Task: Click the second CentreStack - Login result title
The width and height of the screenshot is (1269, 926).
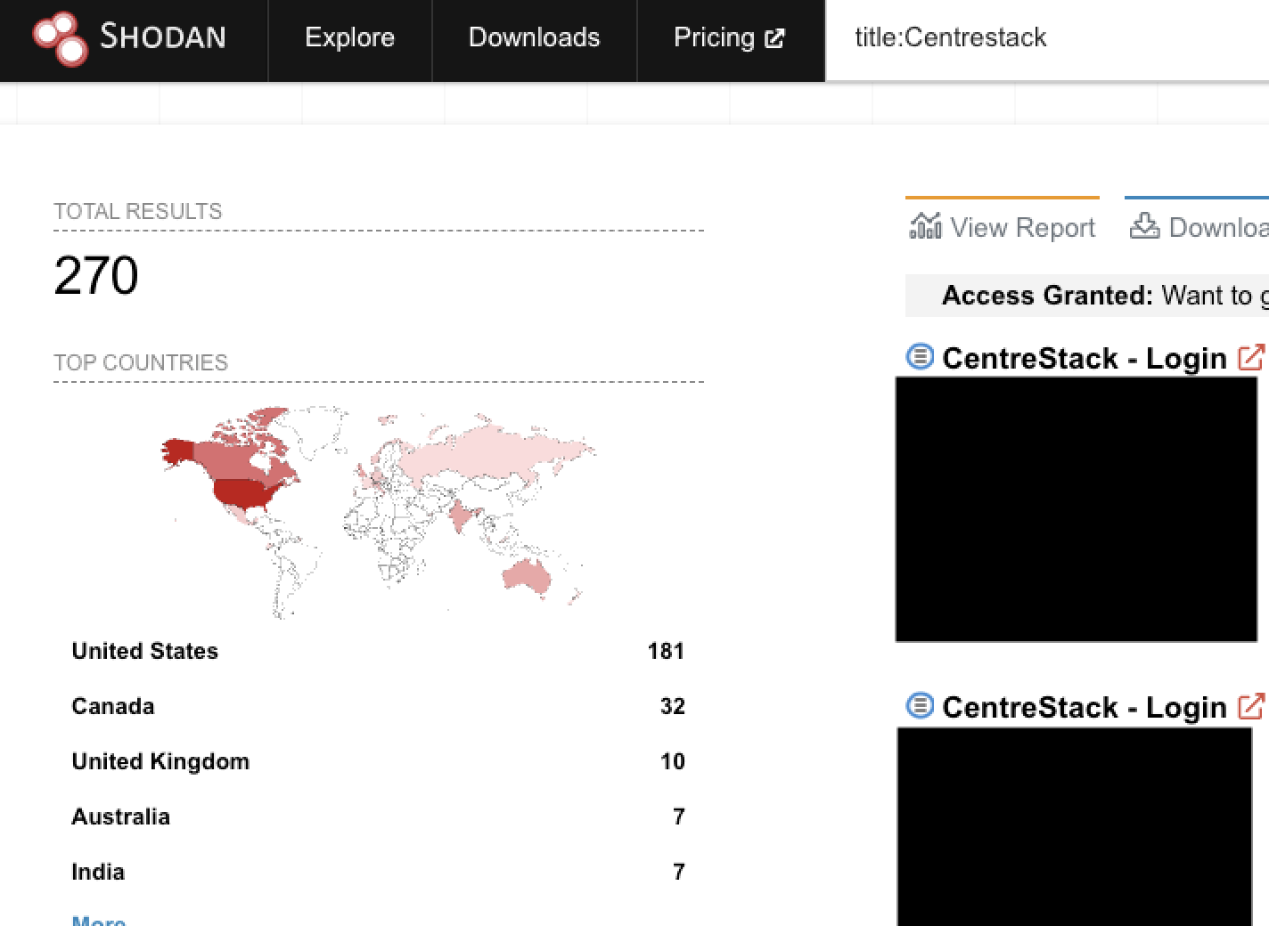Action: coord(1085,707)
